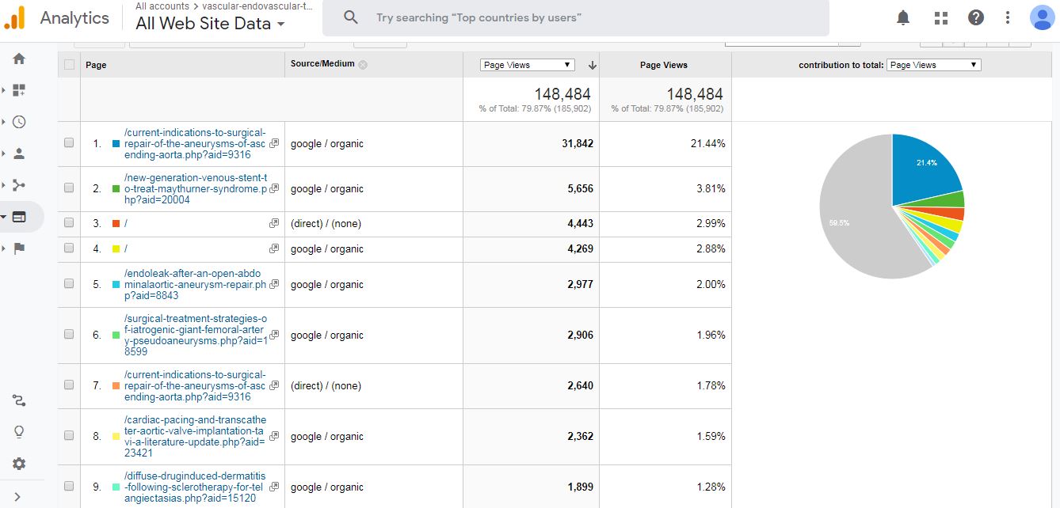The image size is (1060, 508).
Task: Check the row 1 checkbox
Action: pyautogui.click(x=69, y=143)
